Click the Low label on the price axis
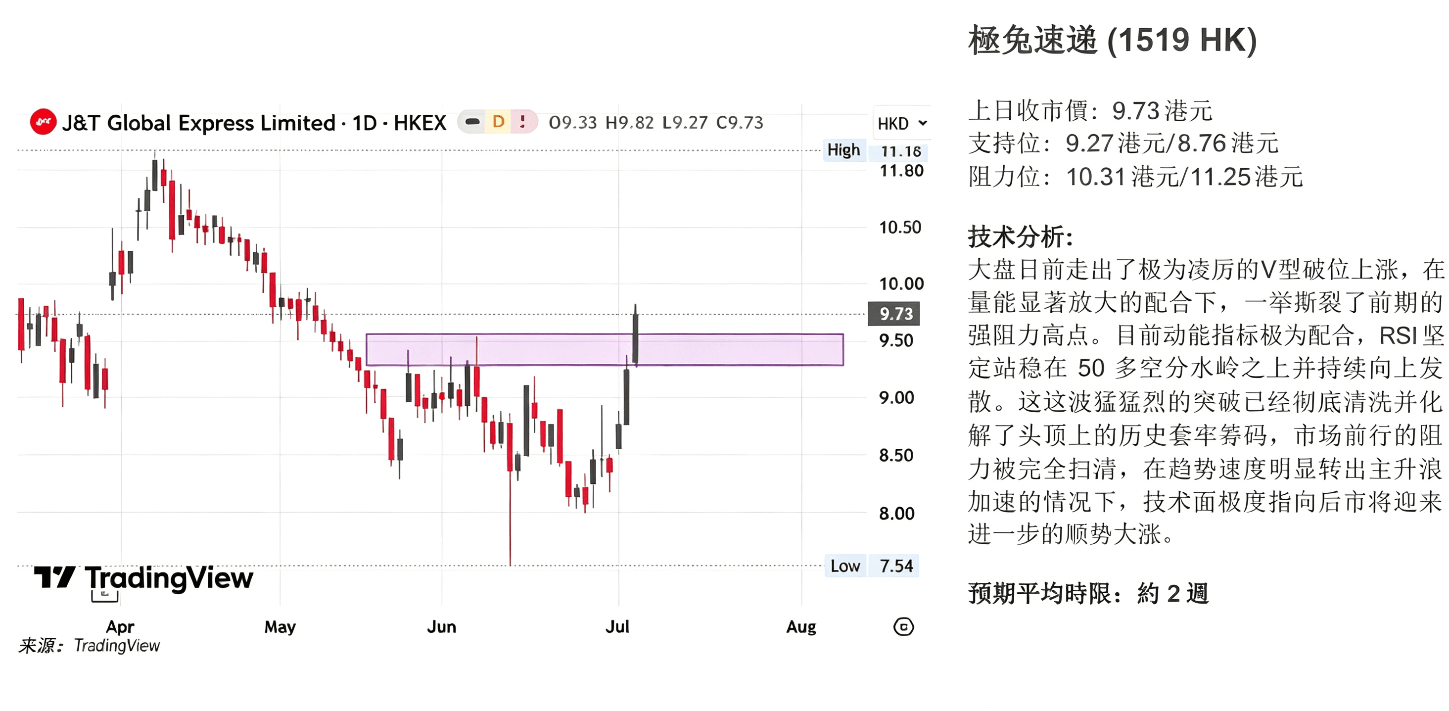The height and width of the screenshot is (711, 1449). point(845,566)
